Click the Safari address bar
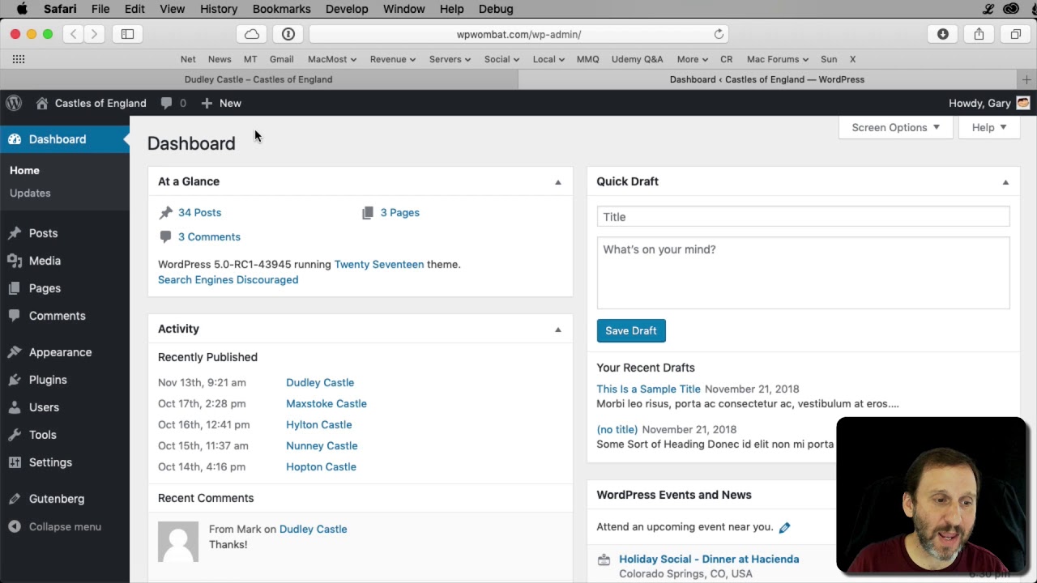Image resolution: width=1037 pixels, height=583 pixels. tap(518, 34)
